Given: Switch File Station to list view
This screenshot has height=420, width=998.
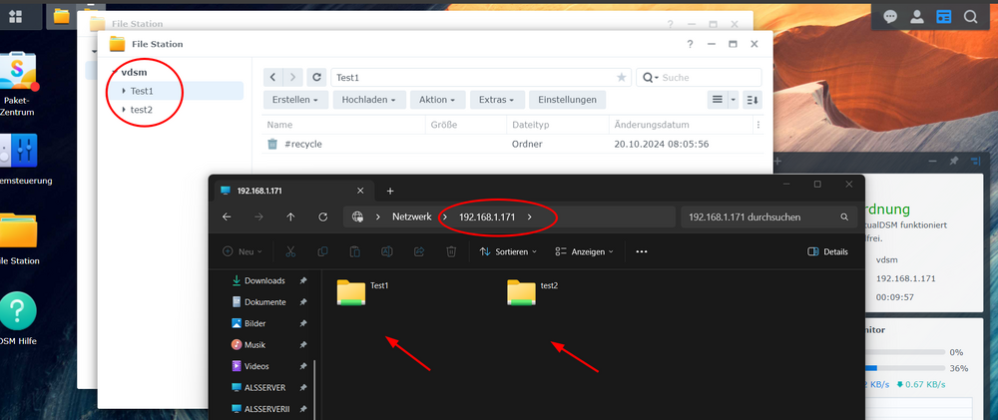Looking at the screenshot, I should click(718, 100).
